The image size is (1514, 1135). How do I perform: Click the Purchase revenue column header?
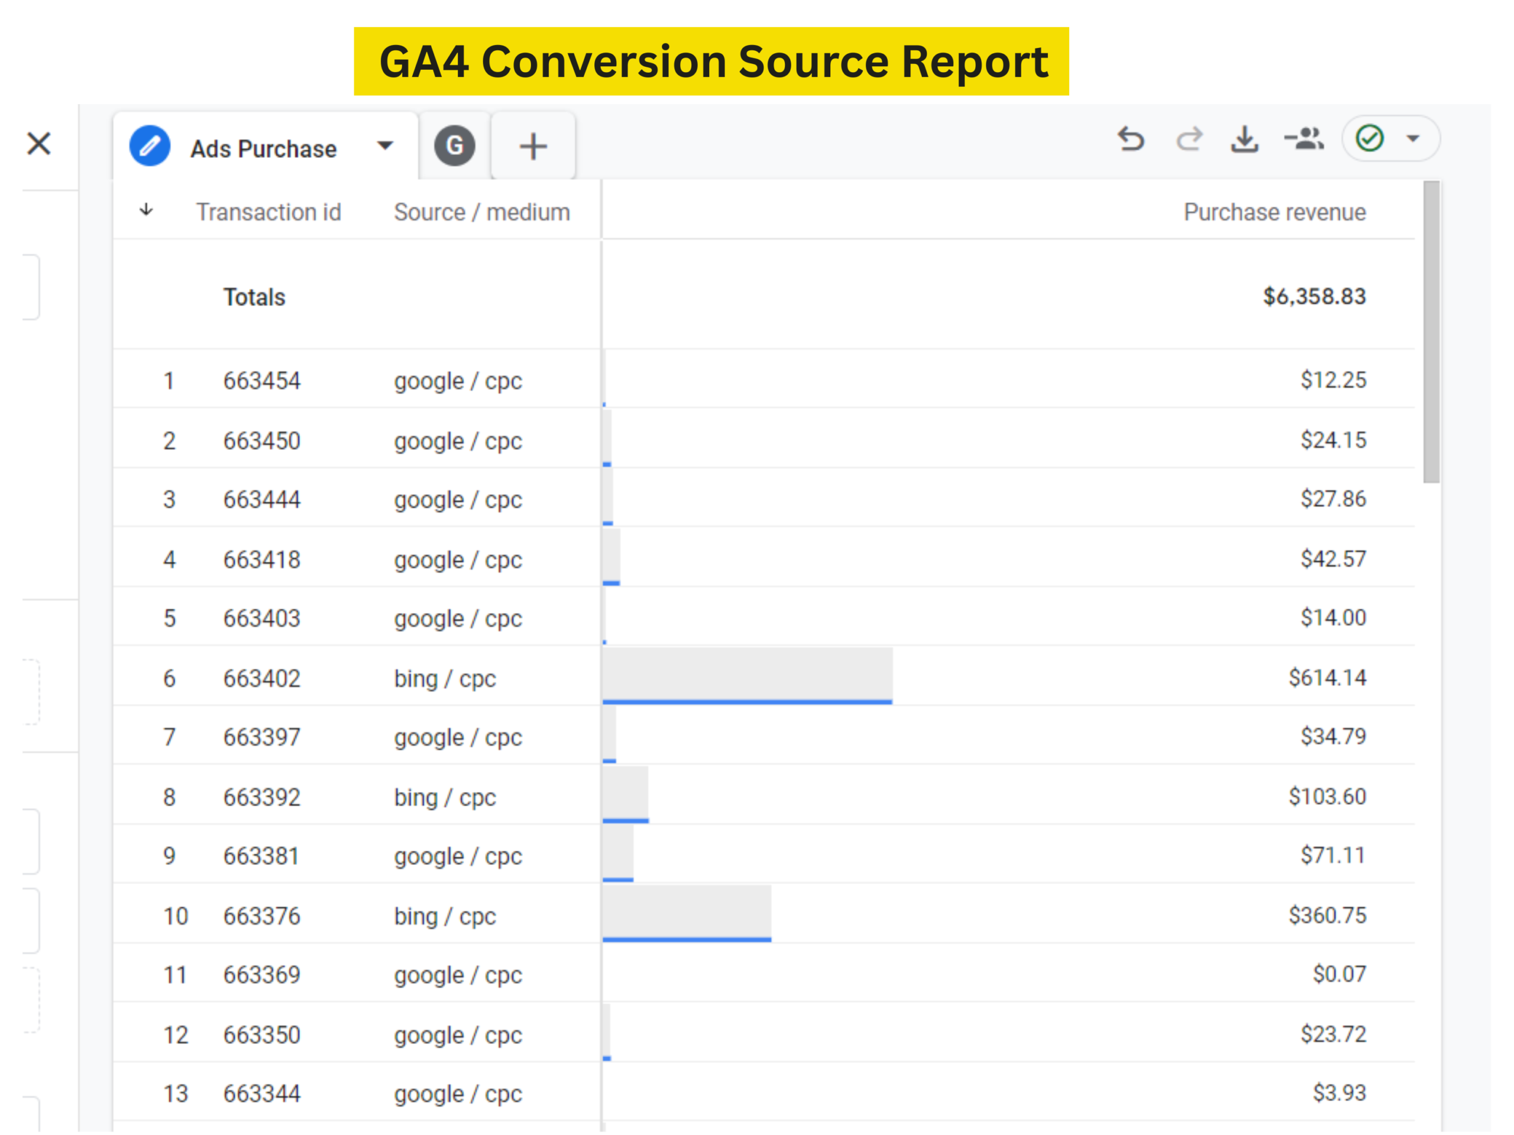[x=1274, y=212]
